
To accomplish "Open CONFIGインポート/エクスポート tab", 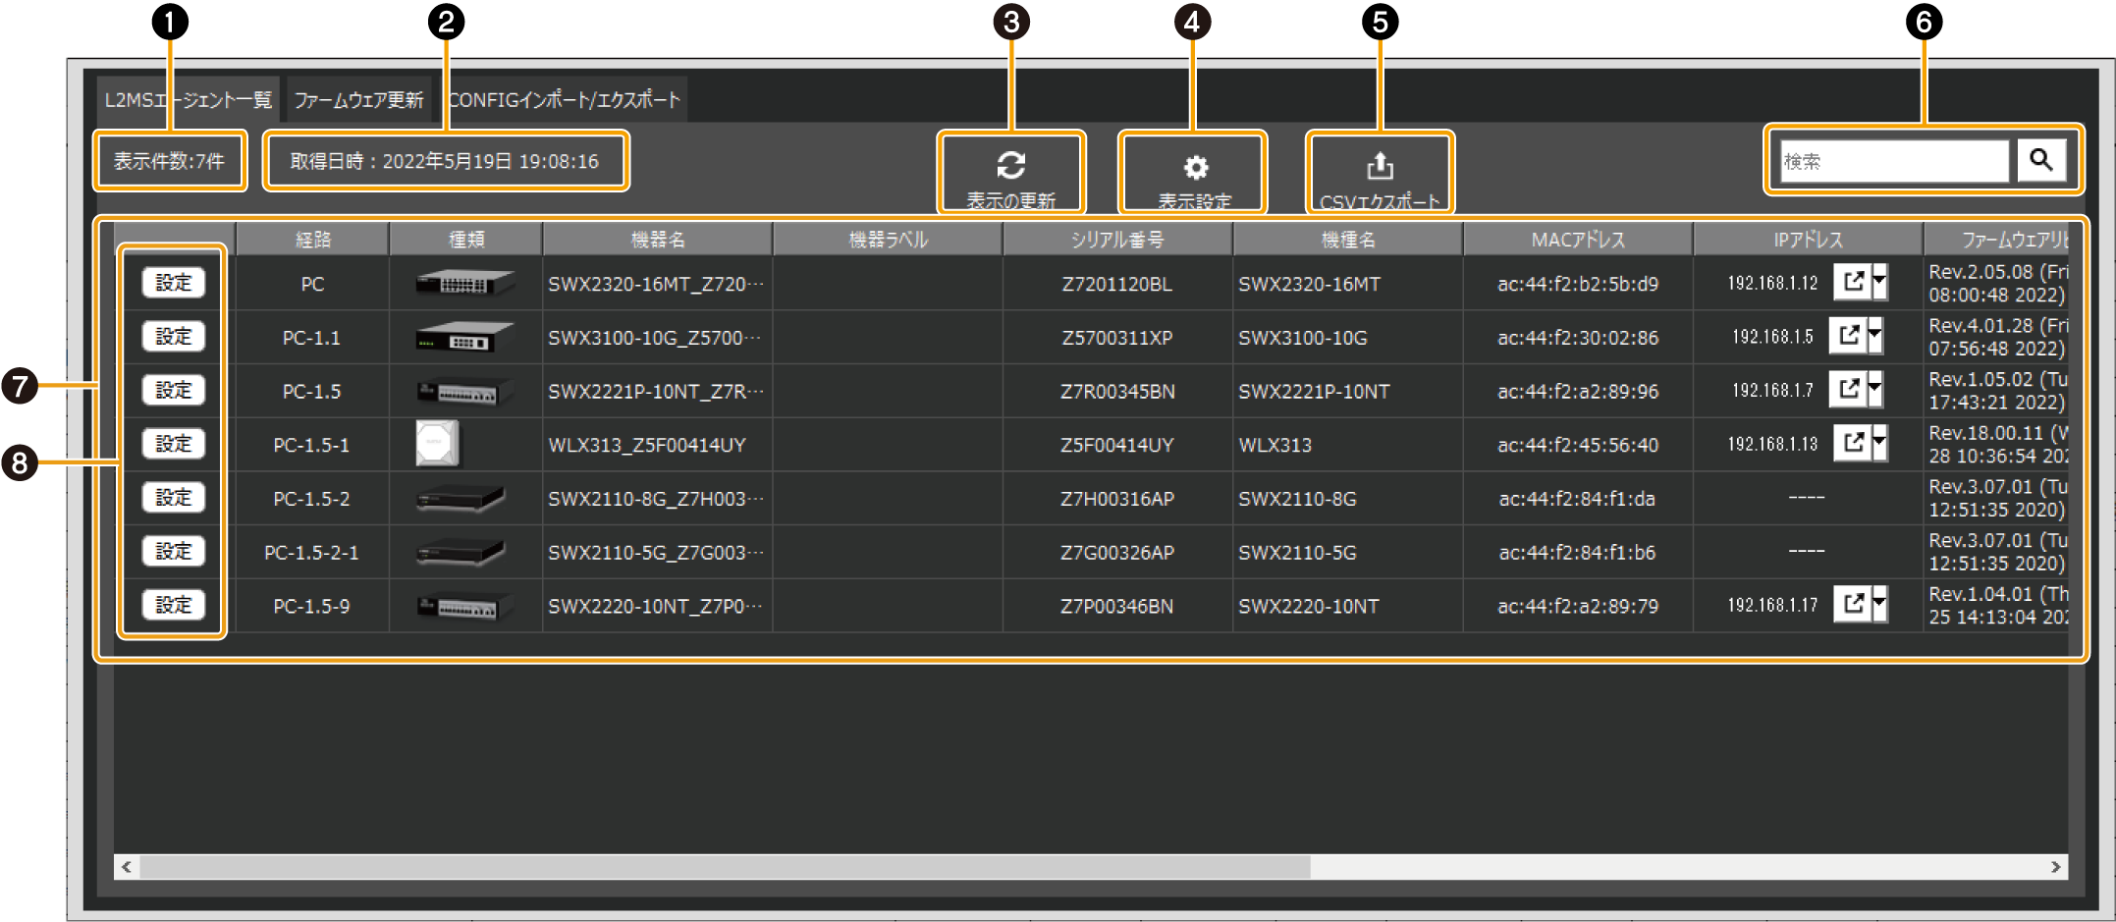I will (565, 100).
